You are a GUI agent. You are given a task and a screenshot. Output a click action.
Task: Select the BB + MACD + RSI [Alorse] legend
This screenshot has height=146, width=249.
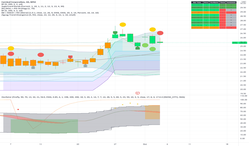[50, 13]
